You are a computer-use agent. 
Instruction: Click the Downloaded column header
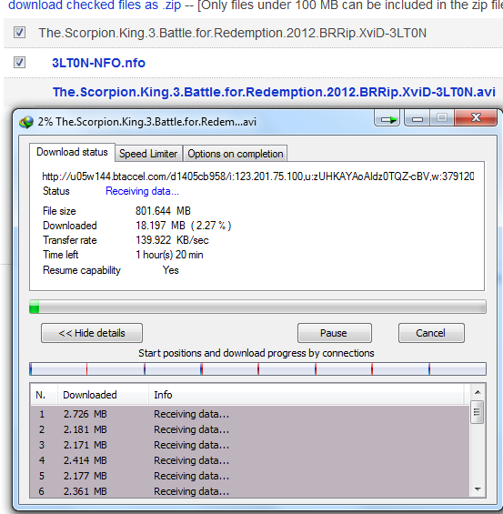103,395
